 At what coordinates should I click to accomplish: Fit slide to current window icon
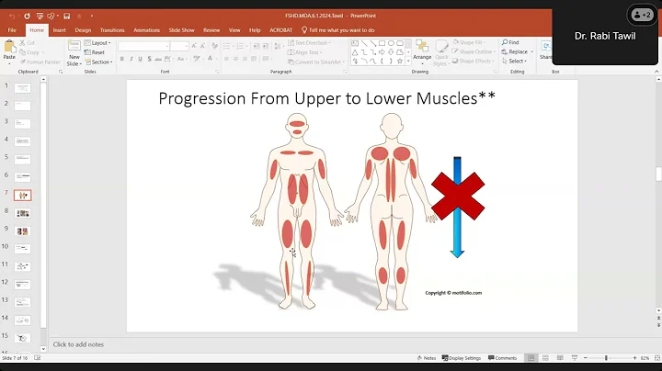tap(657, 358)
